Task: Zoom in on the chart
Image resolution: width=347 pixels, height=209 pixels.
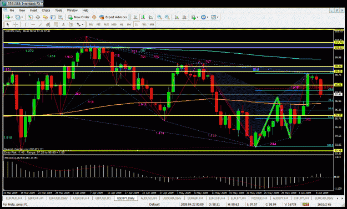Action: pos(159,17)
